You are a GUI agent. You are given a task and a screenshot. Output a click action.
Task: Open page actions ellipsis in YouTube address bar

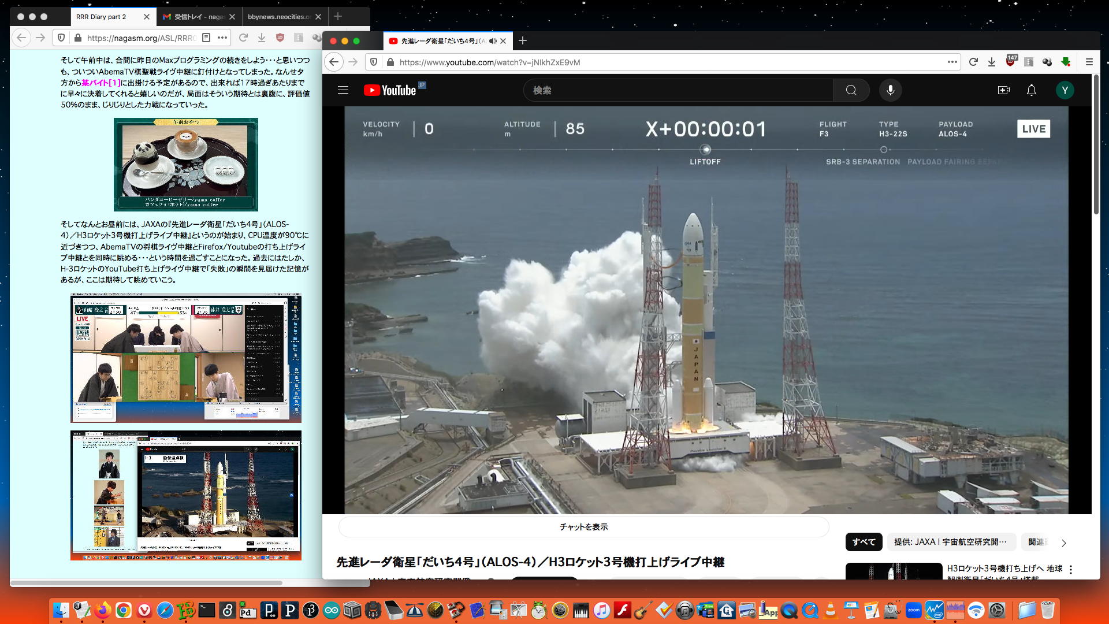tap(952, 62)
